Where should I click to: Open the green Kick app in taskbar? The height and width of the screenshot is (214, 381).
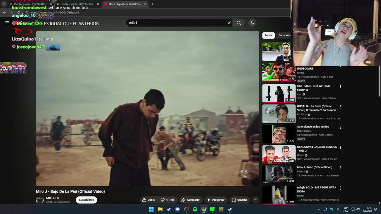coord(213,209)
